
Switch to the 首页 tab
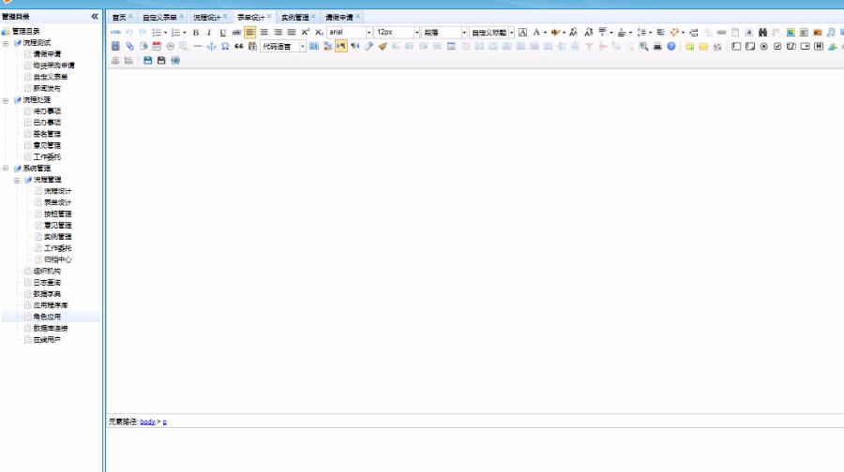tap(118, 17)
